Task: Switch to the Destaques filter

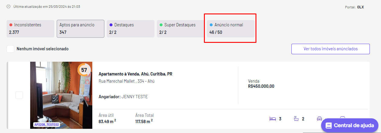Action: pos(131,29)
